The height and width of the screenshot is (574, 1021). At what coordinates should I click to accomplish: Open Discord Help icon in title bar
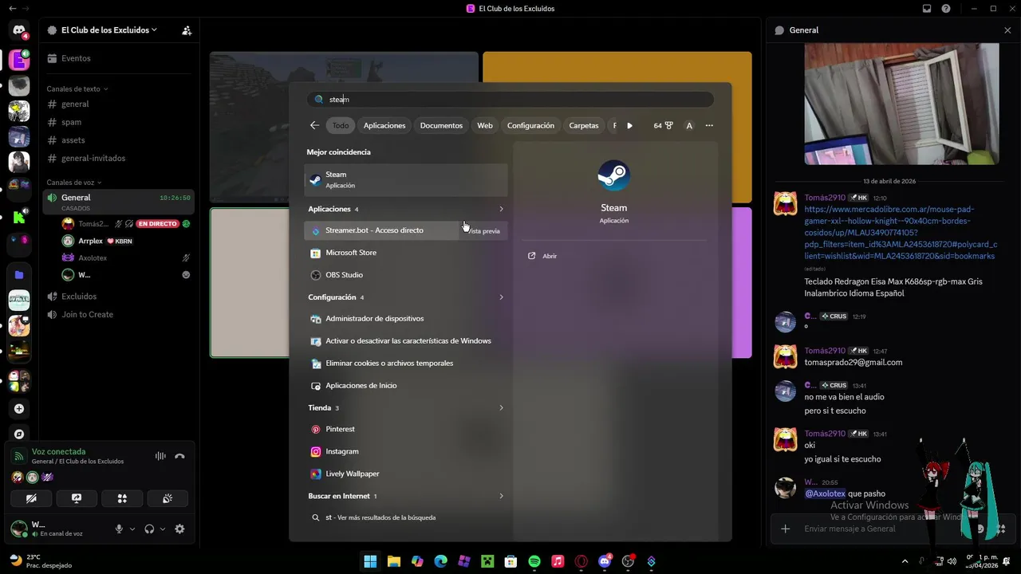[x=946, y=9]
